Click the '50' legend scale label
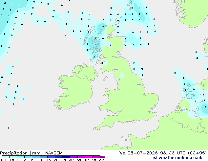The width and height of the screenshot is (208, 161). coord(101,160)
